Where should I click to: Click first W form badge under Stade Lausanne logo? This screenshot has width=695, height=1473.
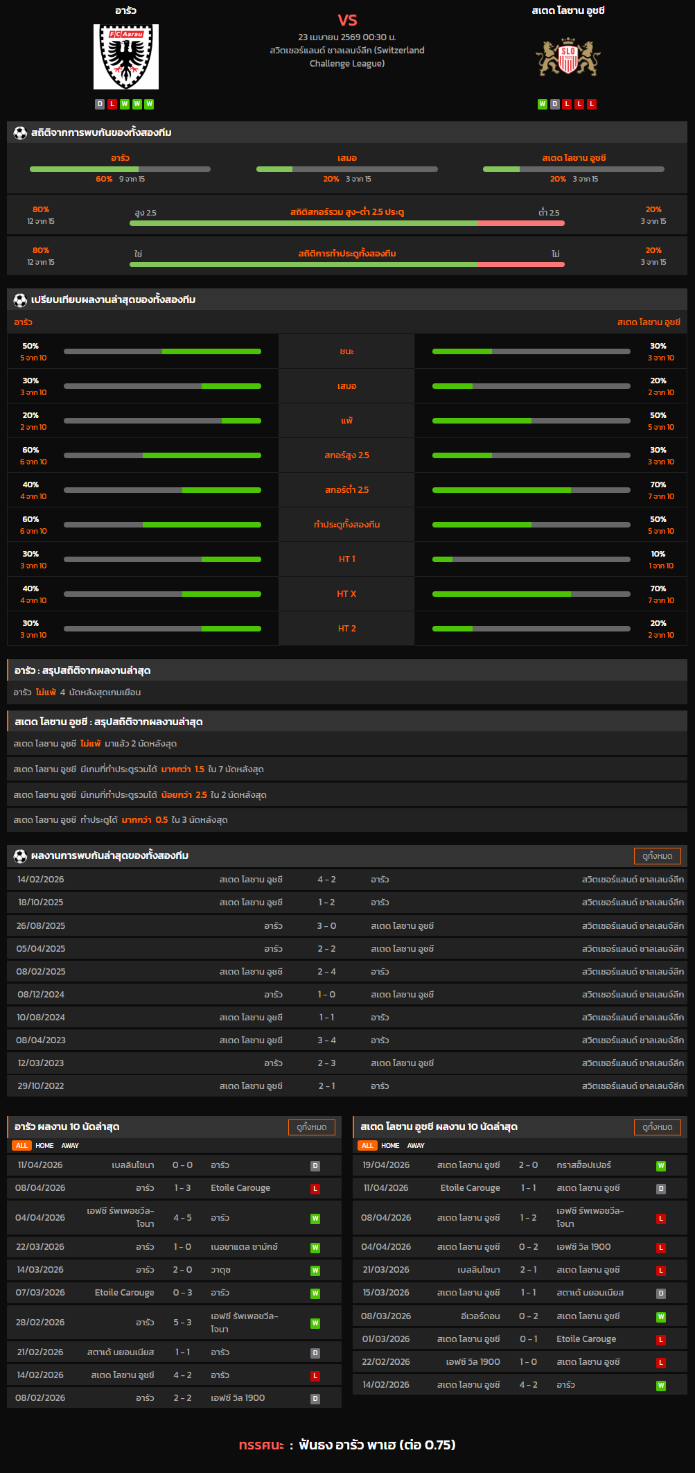pos(543,104)
